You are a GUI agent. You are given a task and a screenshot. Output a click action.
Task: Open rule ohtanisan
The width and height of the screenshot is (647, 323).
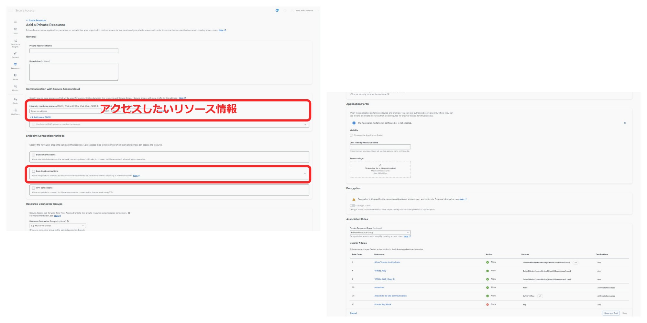[x=379, y=287]
